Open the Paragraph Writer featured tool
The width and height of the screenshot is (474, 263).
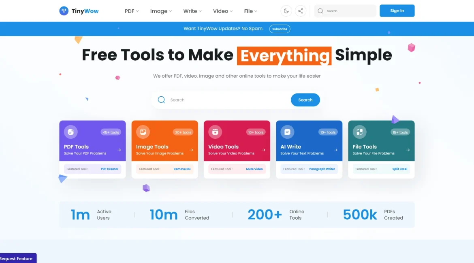tap(322, 169)
